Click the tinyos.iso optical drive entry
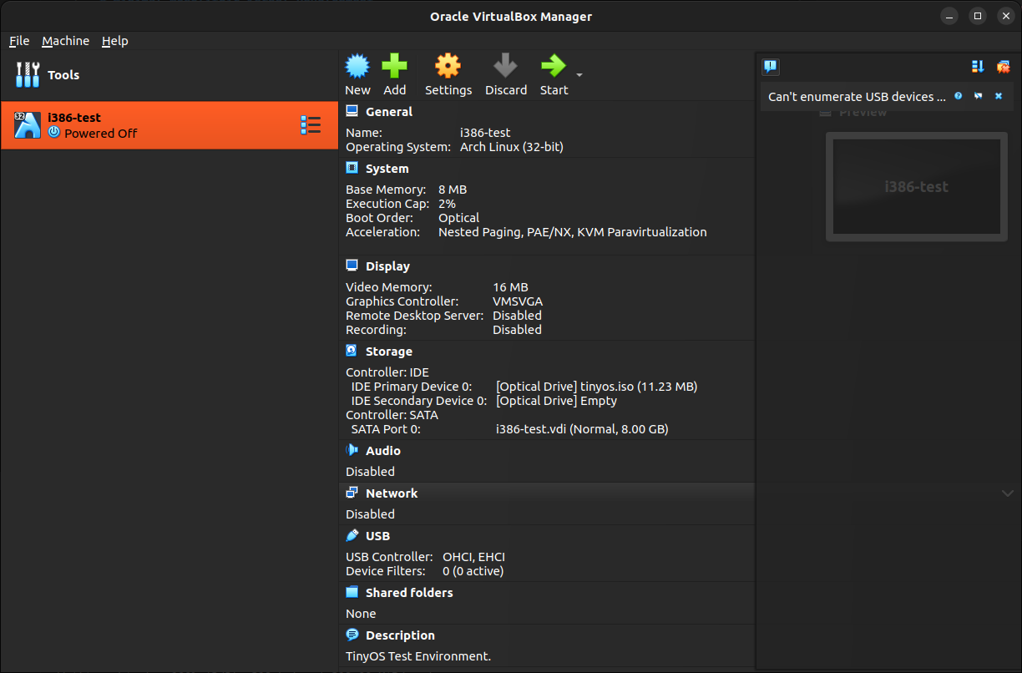This screenshot has height=673, width=1022. coord(596,387)
